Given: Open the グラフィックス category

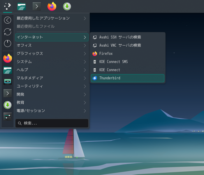Looking at the screenshot, I should point(52,53).
